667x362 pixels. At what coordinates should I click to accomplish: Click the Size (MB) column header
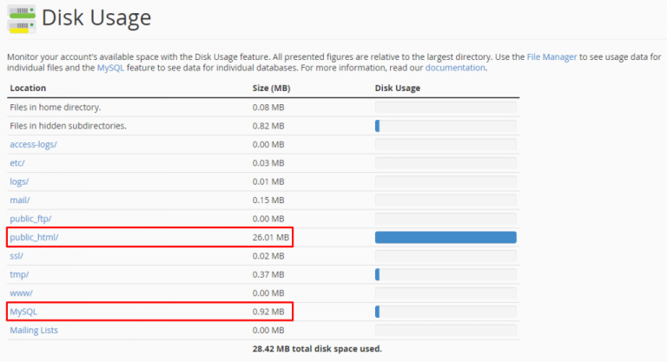pos(272,88)
